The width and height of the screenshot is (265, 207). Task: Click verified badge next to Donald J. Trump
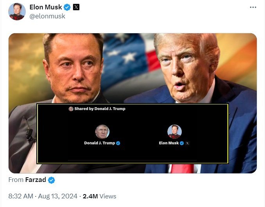pyautogui.click(x=118, y=143)
